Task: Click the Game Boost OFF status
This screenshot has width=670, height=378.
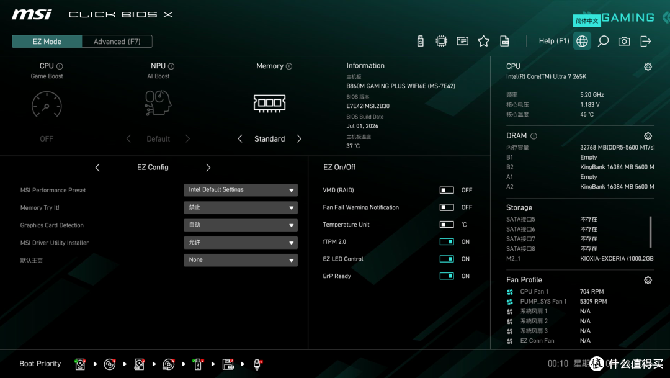Action: 47,139
